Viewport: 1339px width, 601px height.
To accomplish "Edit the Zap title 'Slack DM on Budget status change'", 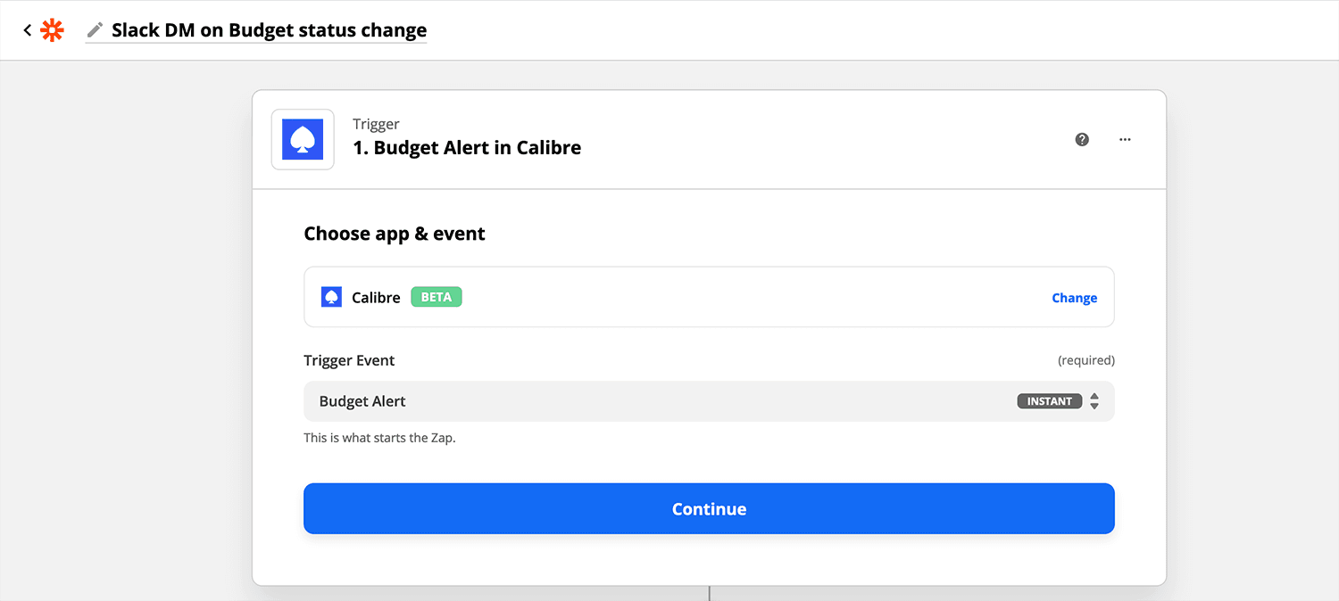I will [x=269, y=30].
